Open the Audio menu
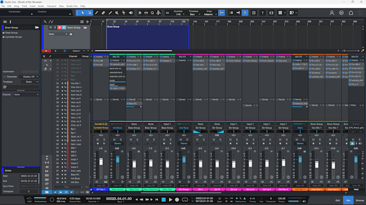Image resolution: width=366 pixels, height=205 pixels. (41, 6)
